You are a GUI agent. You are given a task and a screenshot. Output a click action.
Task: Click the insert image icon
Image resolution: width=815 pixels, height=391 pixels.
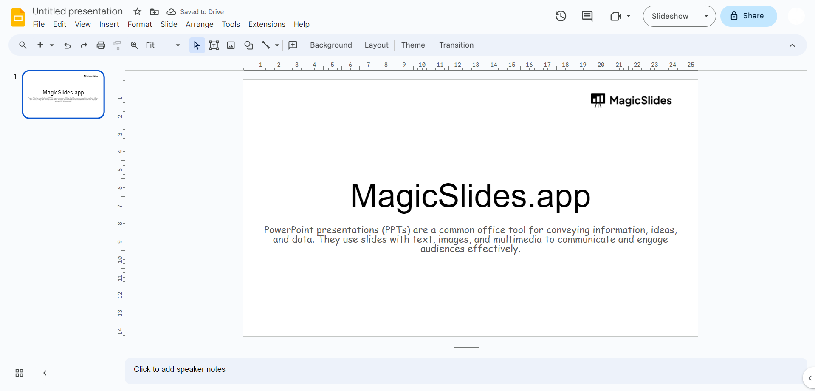(231, 45)
